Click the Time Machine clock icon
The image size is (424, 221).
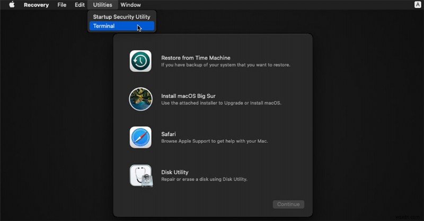pos(140,61)
